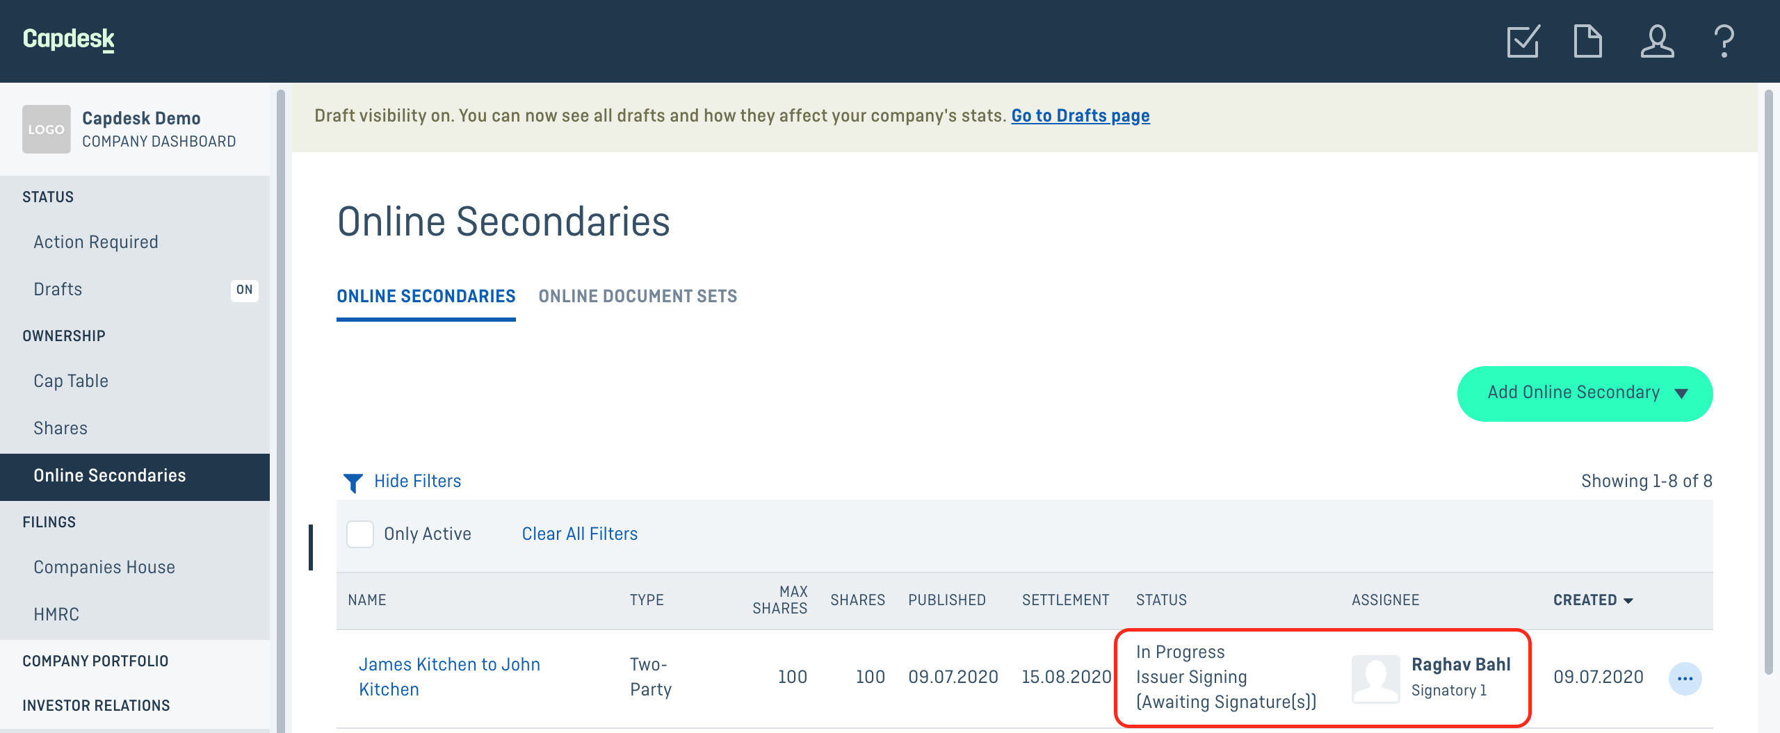Select Online Secondaries in the sidebar

click(x=135, y=476)
